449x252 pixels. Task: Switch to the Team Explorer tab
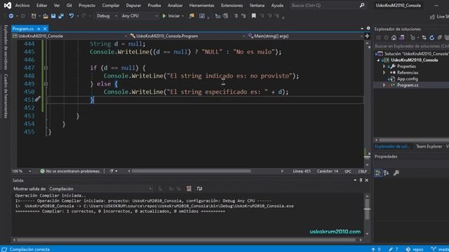(x=429, y=146)
